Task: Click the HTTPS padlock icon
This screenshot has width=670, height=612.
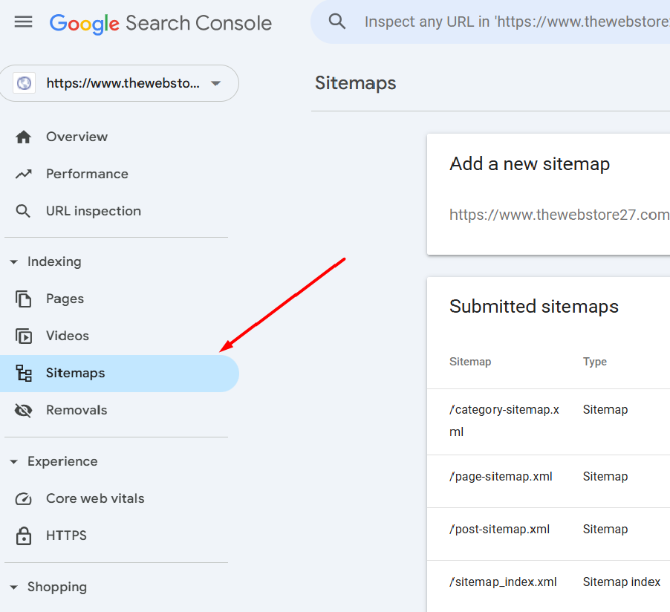Action: [x=24, y=535]
